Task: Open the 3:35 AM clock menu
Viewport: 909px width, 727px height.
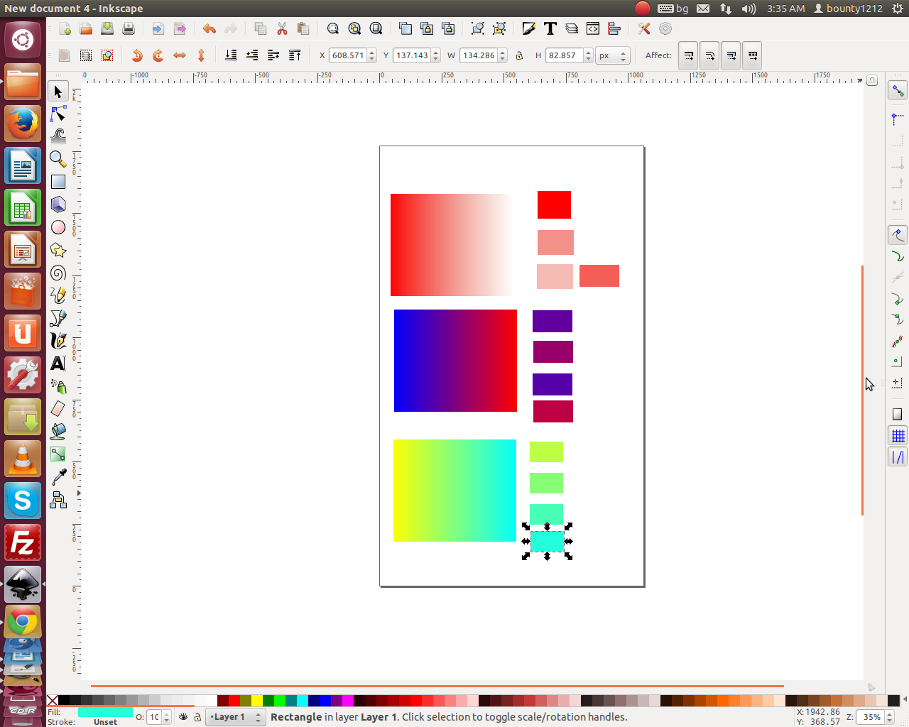Action: (785, 9)
